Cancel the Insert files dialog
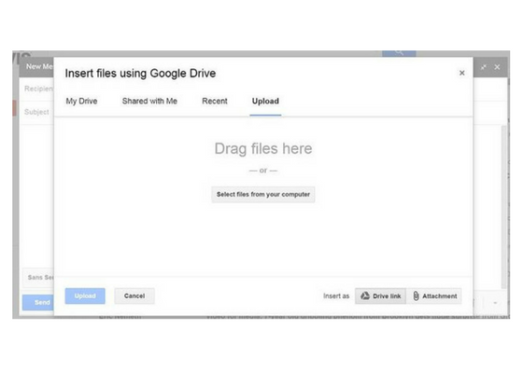This screenshot has height=370, width=523. click(x=134, y=295)
